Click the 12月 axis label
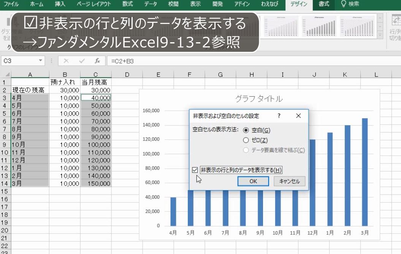Viewport: 401px width, 254px height. (x=312, y=233)
